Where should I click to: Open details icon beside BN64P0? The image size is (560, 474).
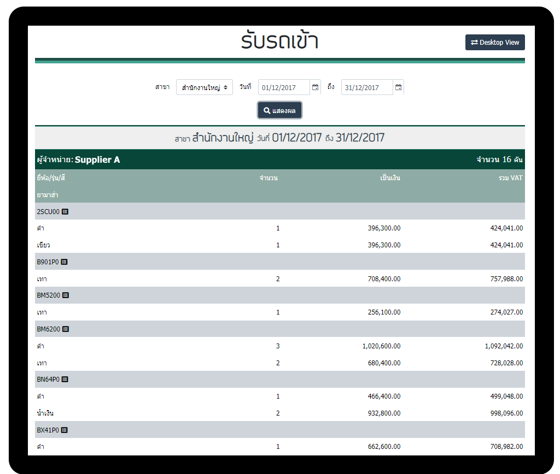coord(65,380)
